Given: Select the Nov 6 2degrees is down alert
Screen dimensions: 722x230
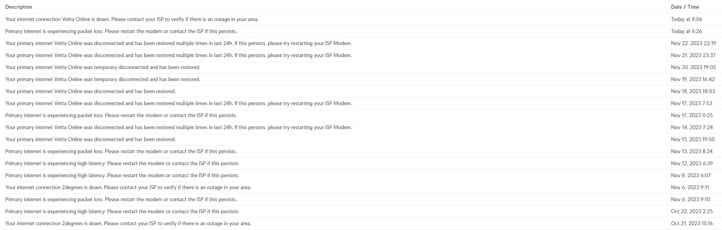Looking at the screenshot, I should [128, 187].
